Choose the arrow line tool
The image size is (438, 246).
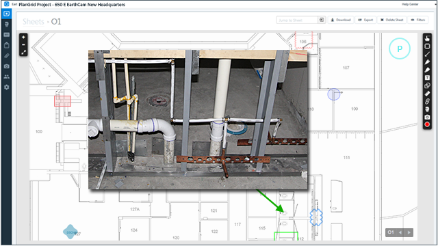point(427,54)
